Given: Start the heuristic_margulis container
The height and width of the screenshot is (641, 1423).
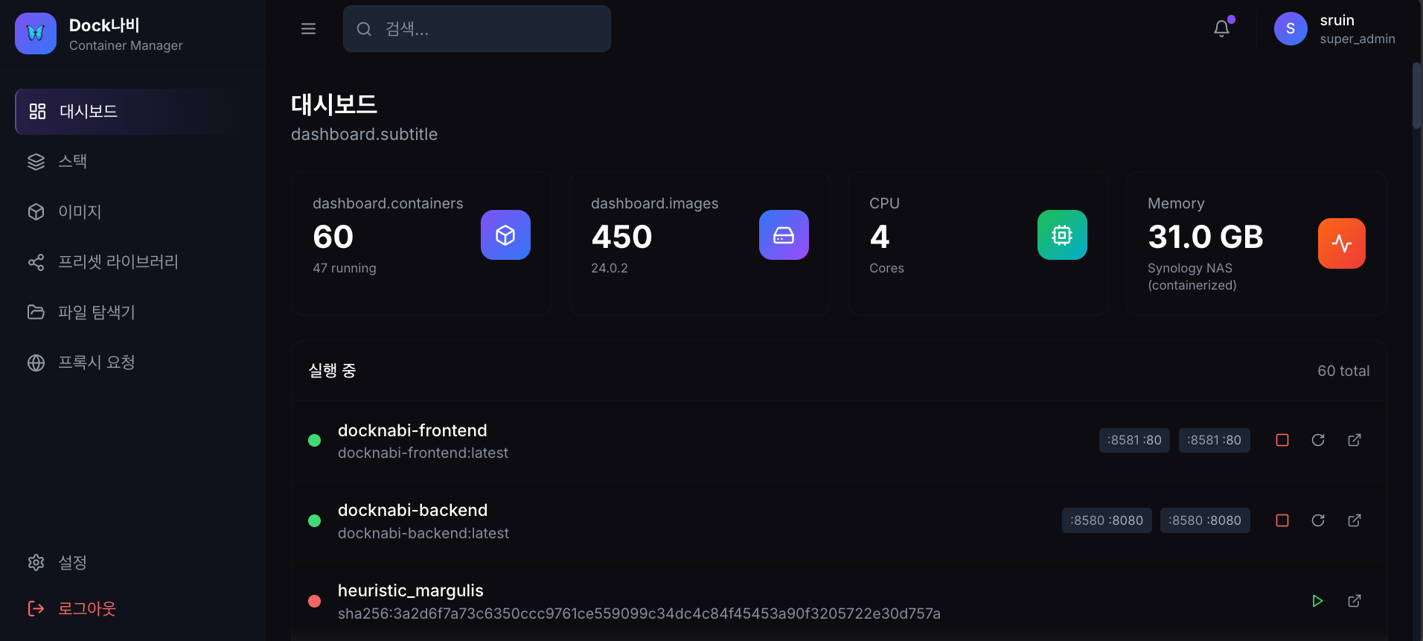Looking at the screenshot, I should tap(1317, 601).
